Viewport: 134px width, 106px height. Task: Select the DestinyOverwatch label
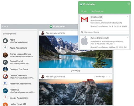18,75
